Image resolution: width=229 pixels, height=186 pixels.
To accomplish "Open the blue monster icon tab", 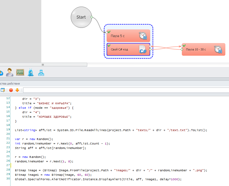I will coord(31,72).
